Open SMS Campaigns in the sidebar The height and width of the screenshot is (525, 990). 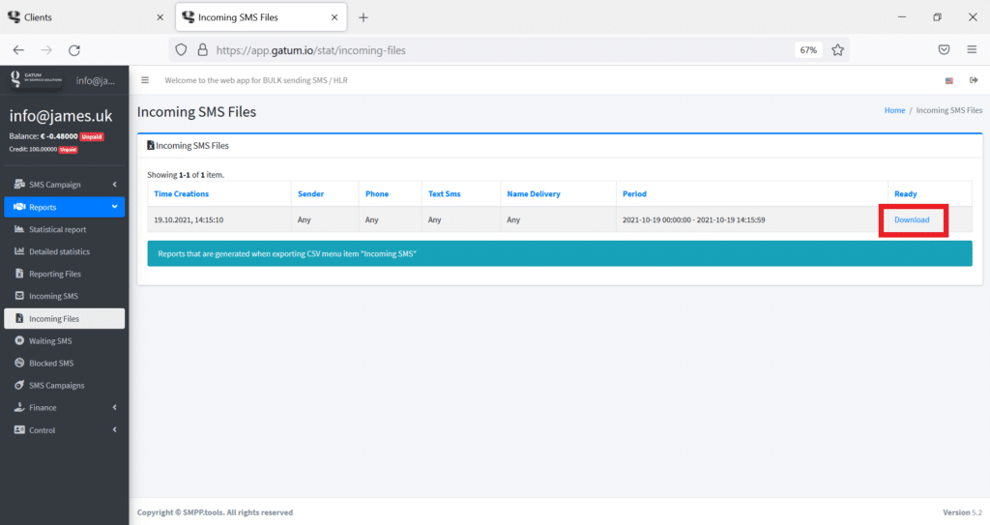coord(65,386)
